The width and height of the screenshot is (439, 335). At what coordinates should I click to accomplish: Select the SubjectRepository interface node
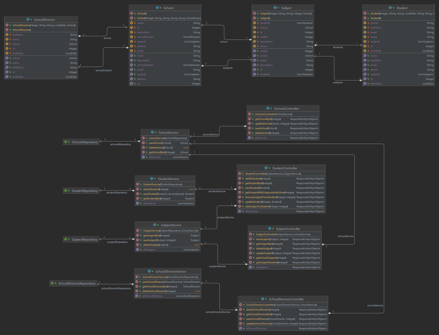click(81, 240)
